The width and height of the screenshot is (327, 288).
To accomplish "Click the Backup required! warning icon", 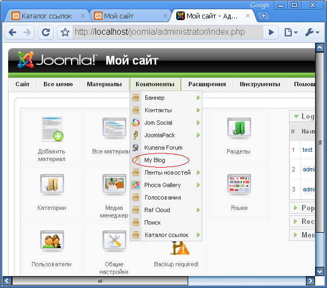I will (x=179, y=248).
